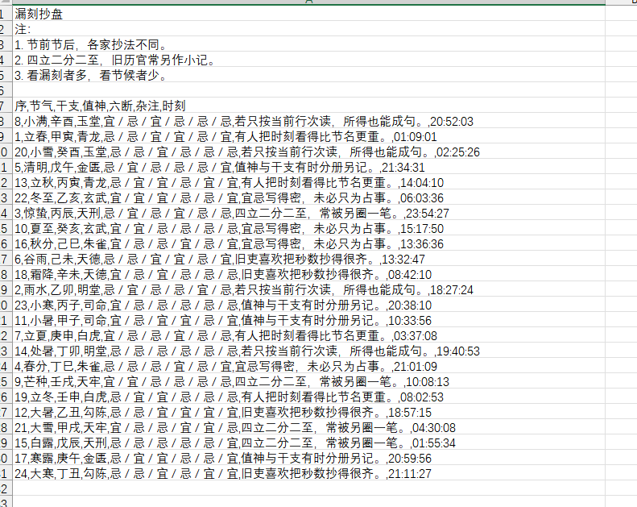Image resolution: width=637 pixels, height=507 pixels.
Task: Select the row starting 22,冬至,乙亥,玄武
Action: pyautogui.click(x=308, y=197)
